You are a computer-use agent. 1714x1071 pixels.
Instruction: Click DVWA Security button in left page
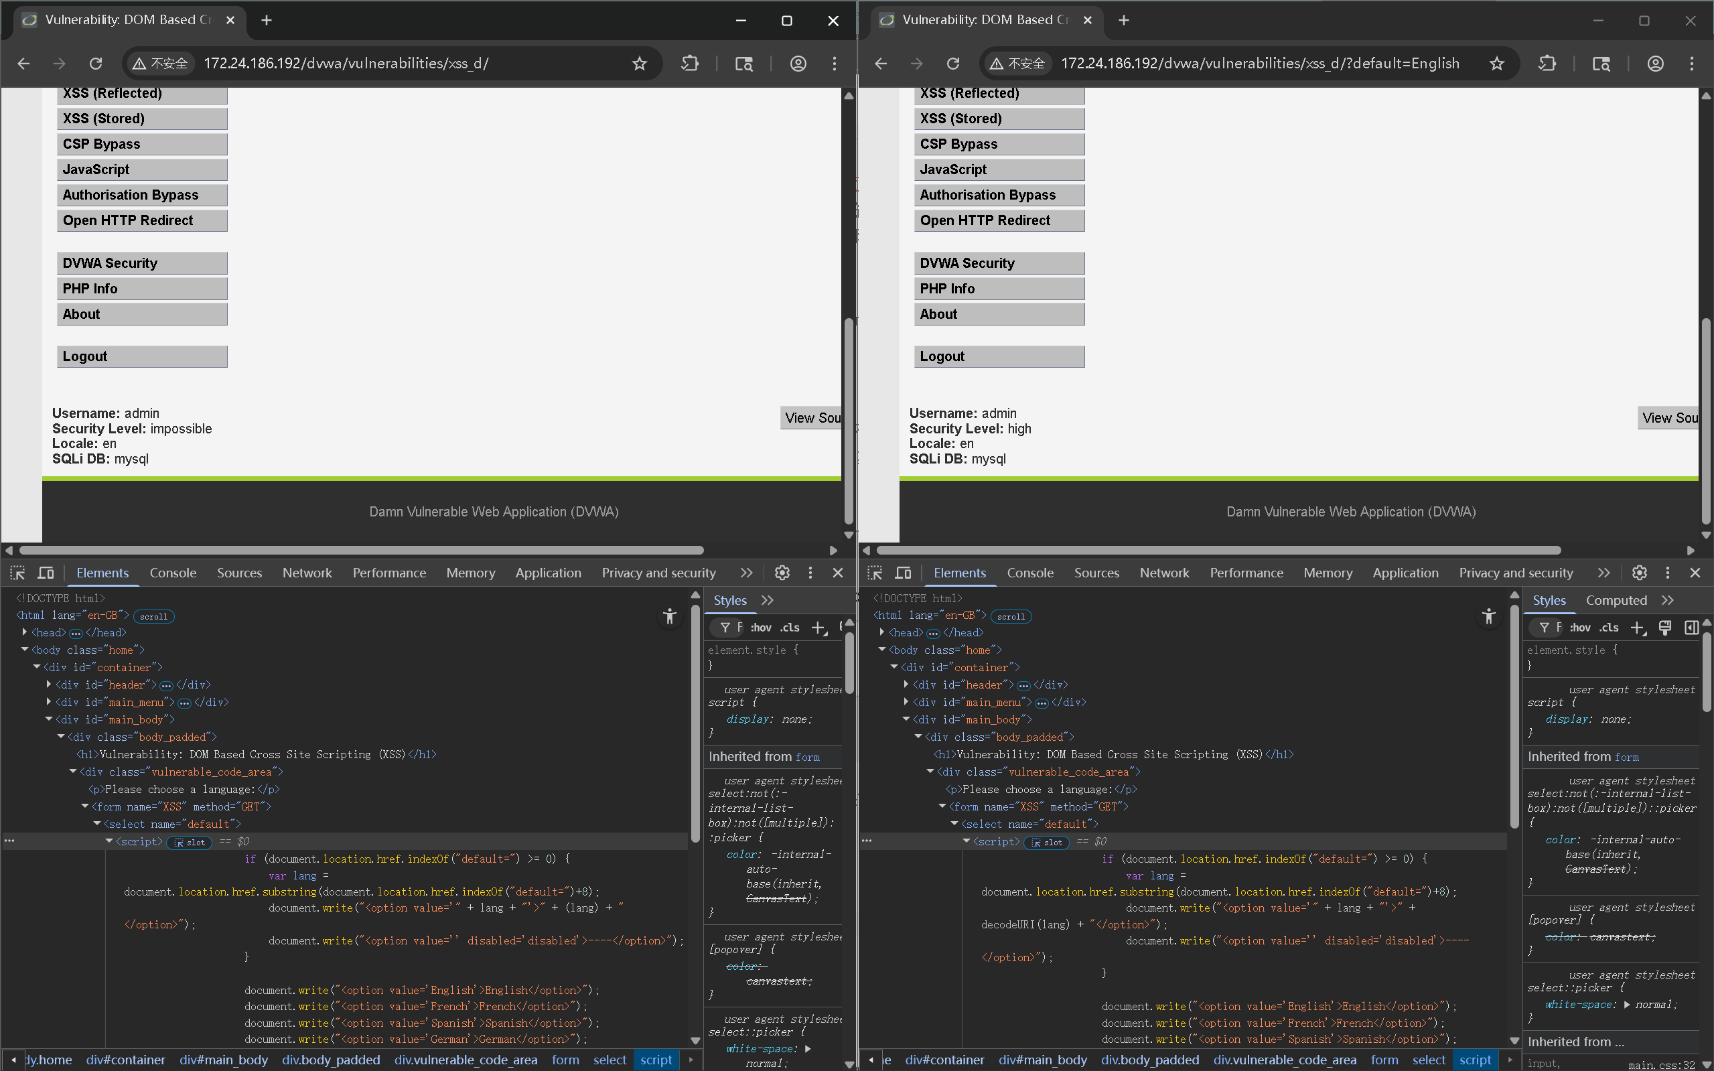(x=141, y=263)
